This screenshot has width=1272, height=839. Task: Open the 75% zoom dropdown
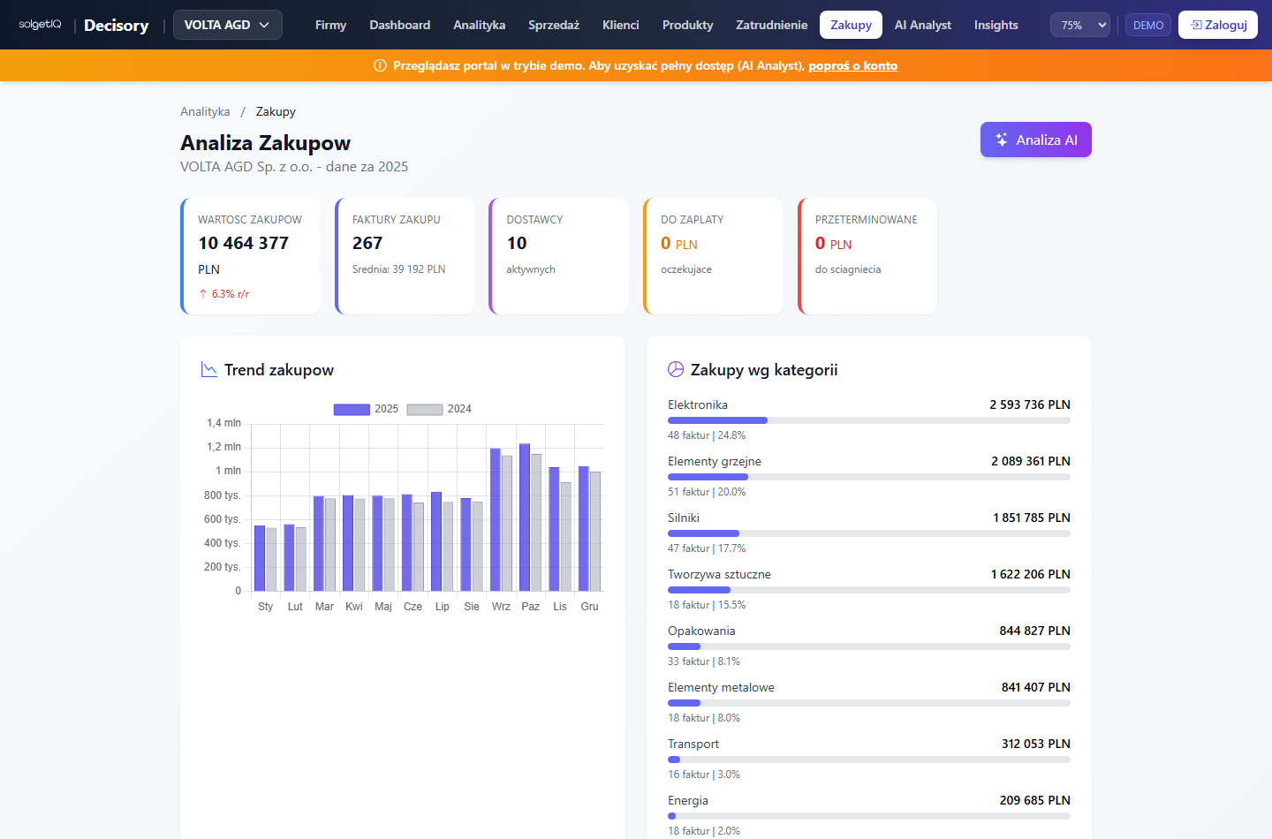(1080, 25)
